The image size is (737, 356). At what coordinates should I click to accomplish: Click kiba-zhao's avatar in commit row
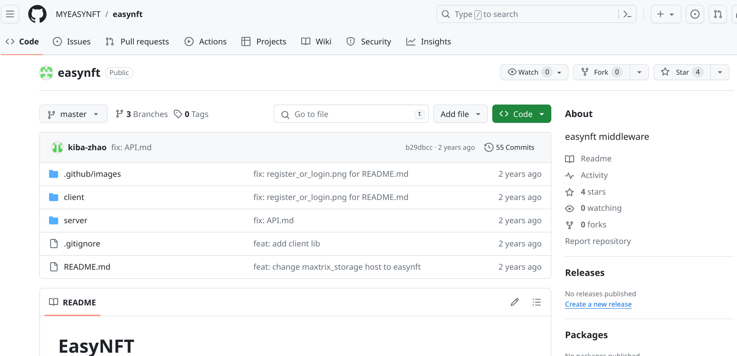[57, 147]
